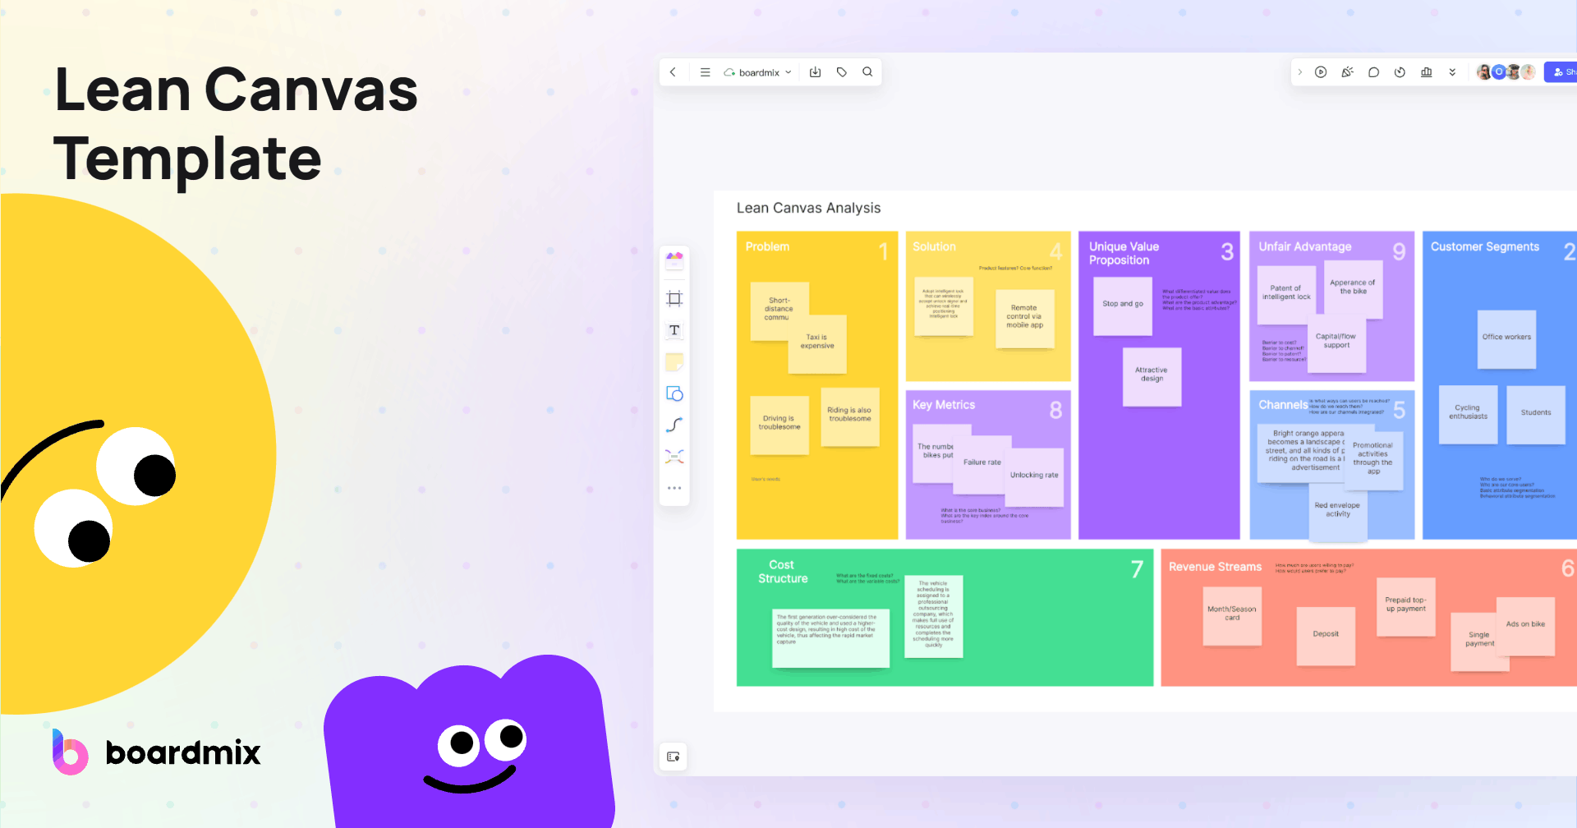This screenshot has width=1577, height=828.
Task: Select the Revenue Streams header
Action: (x=1215, y=567)
